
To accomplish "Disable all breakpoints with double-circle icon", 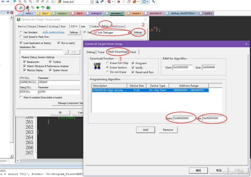I will click(129, 2).
